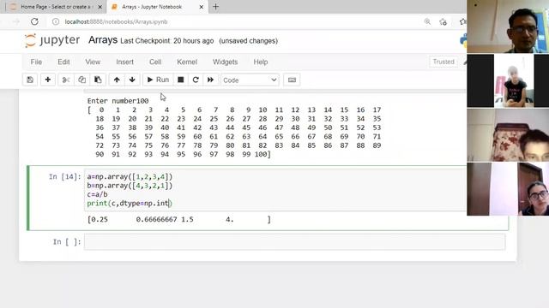Open the Widgets menu

225,62
